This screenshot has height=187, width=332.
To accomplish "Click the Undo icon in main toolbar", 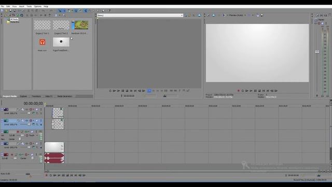I will click(43, 10).
